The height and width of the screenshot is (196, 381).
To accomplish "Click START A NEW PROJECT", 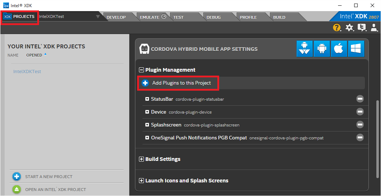I will [x=49, y=177].
